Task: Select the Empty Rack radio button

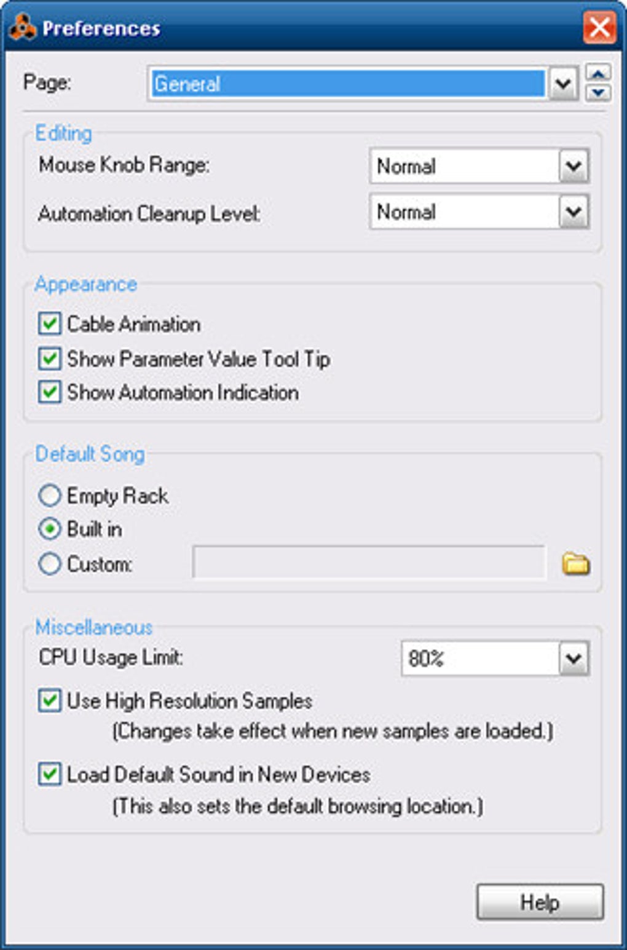Action: click(50, 496)
